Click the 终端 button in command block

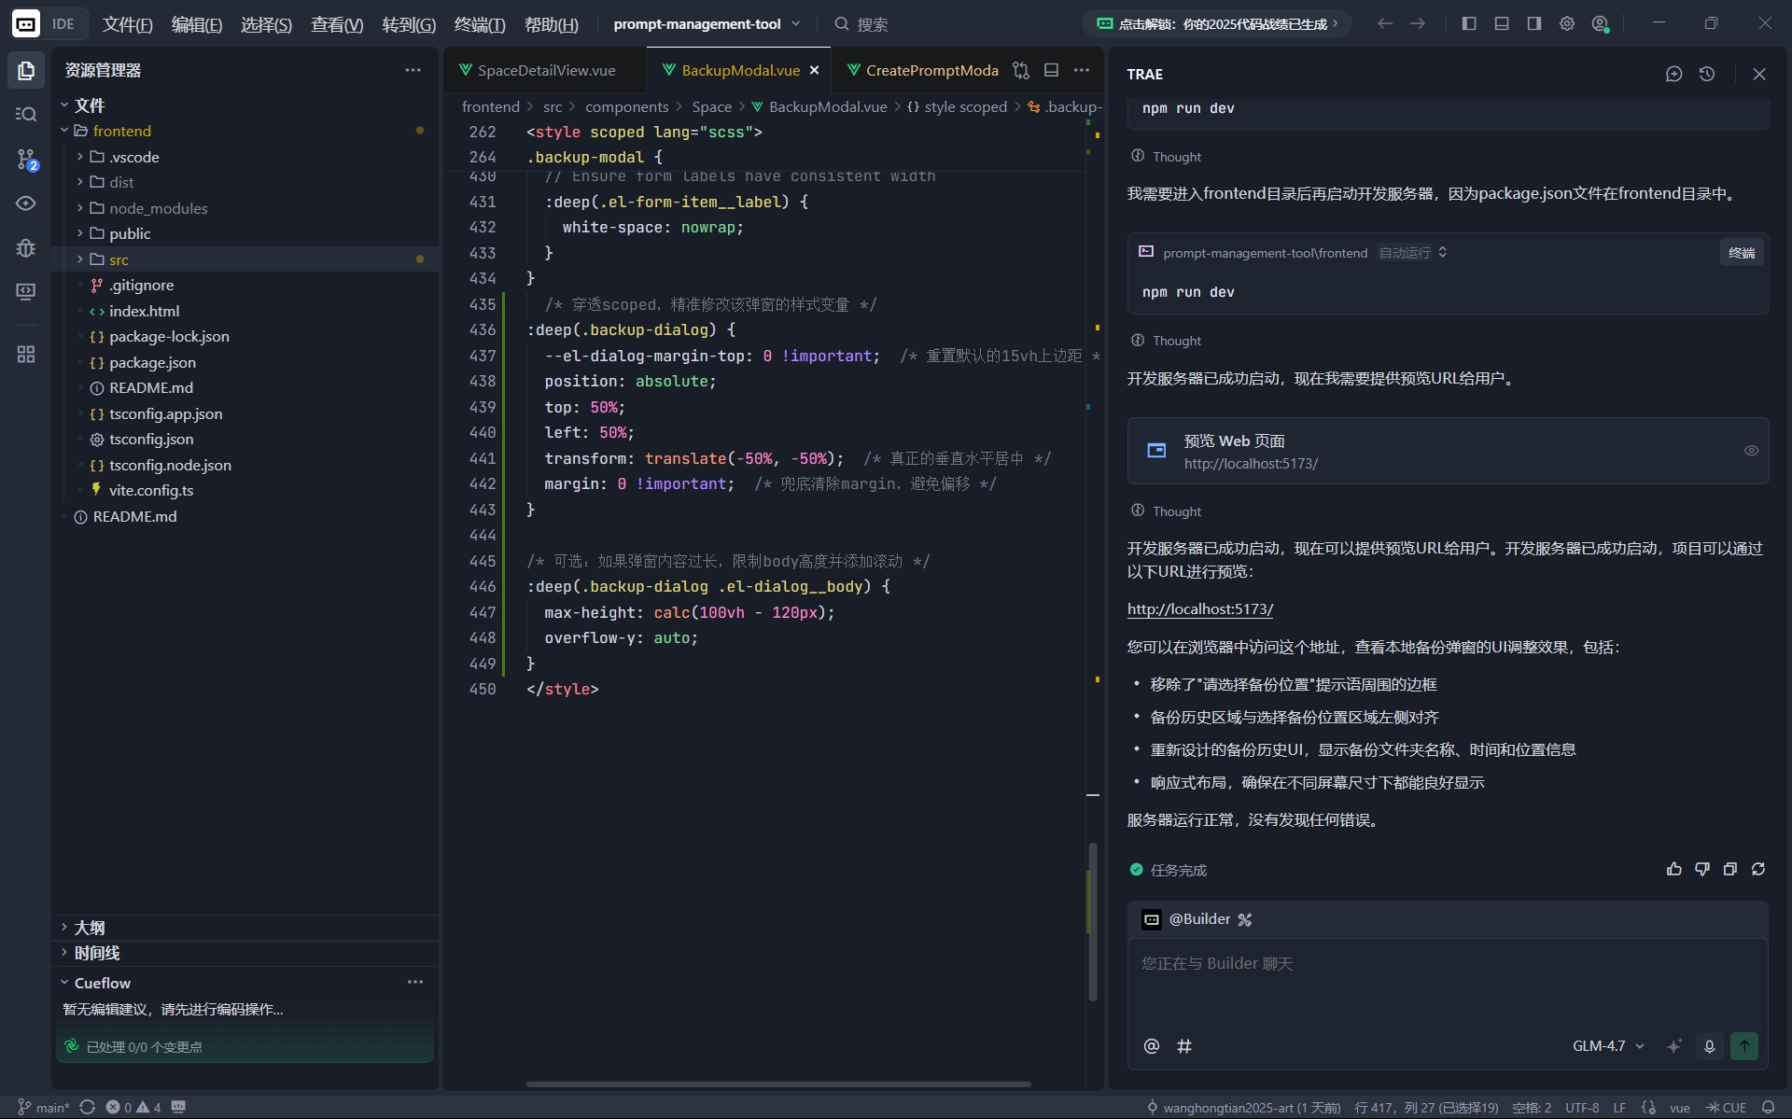tap(1741, 253)
